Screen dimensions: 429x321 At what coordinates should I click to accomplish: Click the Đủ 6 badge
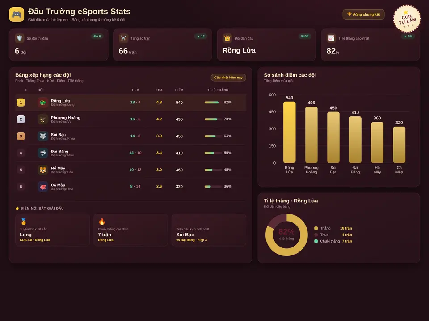[97, 36]
